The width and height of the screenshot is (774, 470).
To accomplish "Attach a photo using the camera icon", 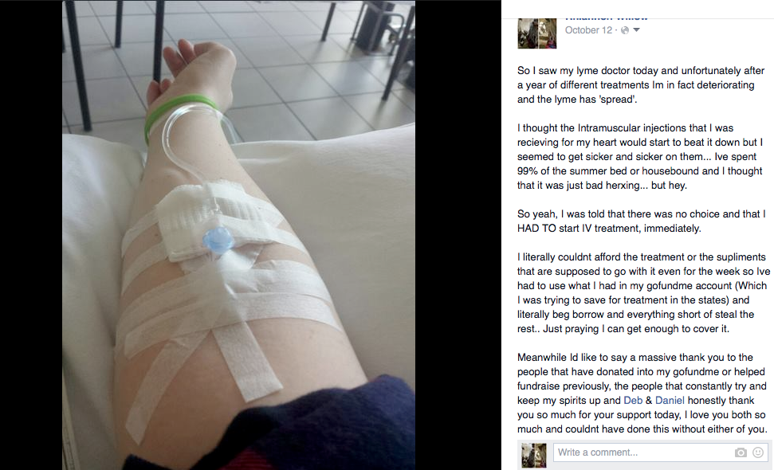I will [x=741, y=452].
